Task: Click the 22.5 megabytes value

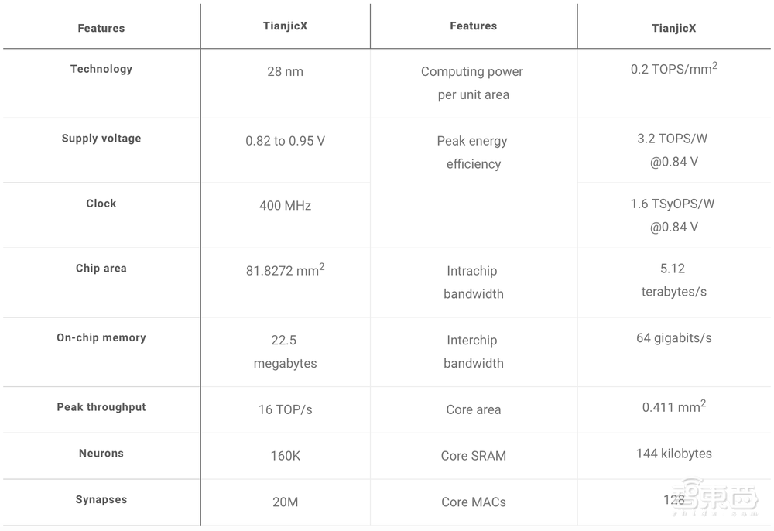Action: point(285,351)
